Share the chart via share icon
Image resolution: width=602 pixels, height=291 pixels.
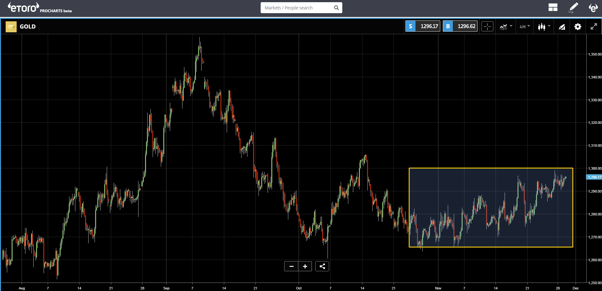[x=322, y=266]
